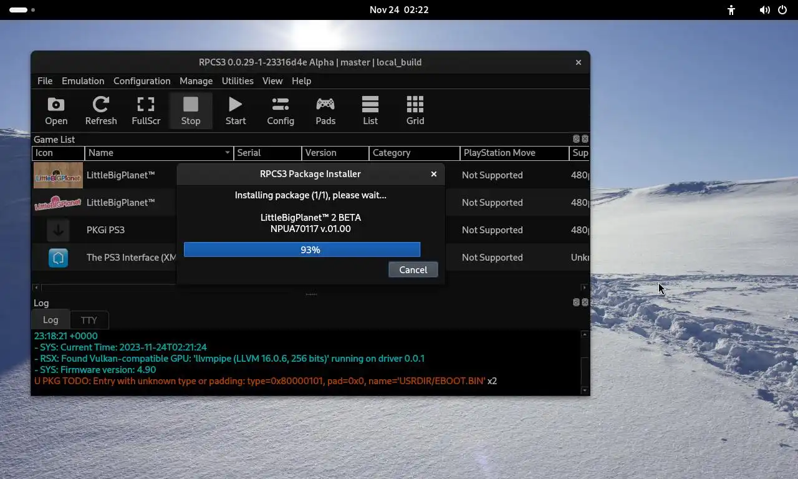
Task: Click the PKG TODO red log line
Action: pyautogui.click(x=266, y=381)
